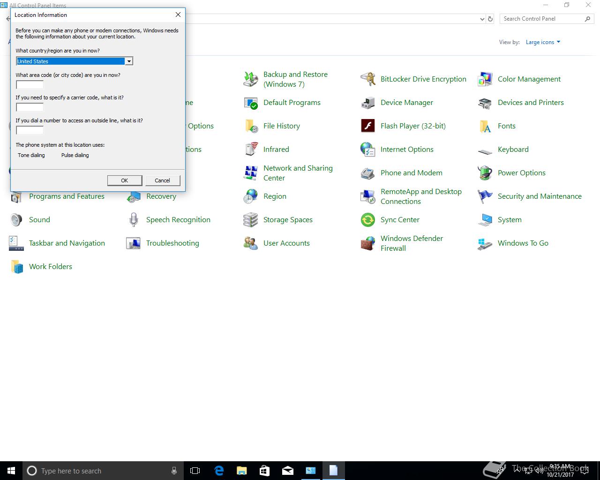Open Taskbar and Navigation link
The width and height of the screenshot is (600, 480).
(x=67, y=243)
